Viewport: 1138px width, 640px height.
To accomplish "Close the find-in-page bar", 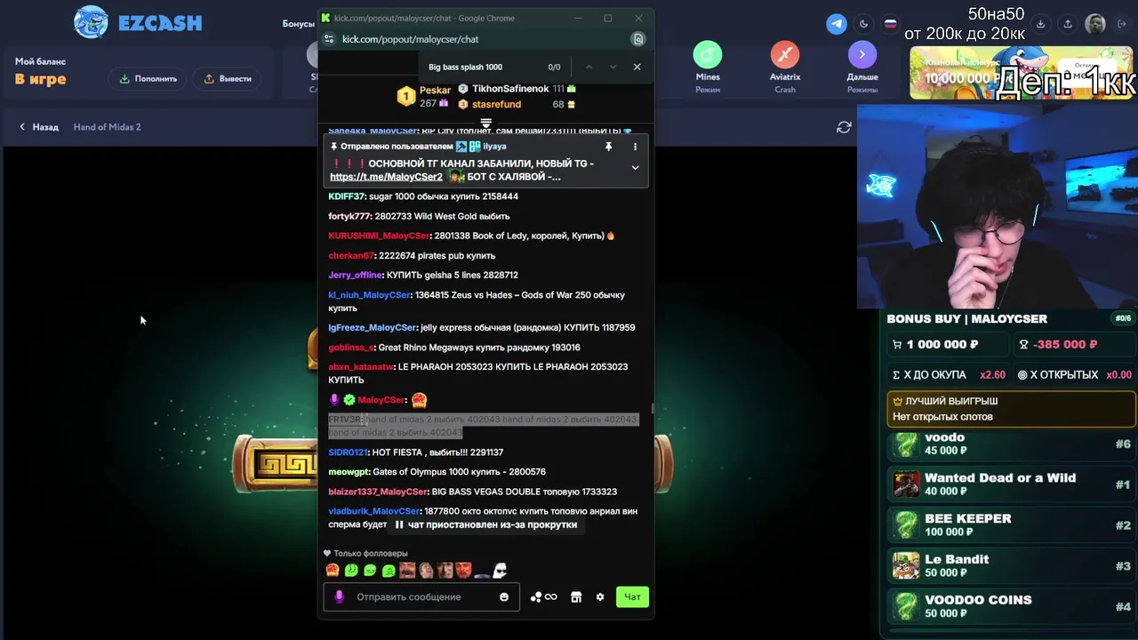I will (637, 67).
